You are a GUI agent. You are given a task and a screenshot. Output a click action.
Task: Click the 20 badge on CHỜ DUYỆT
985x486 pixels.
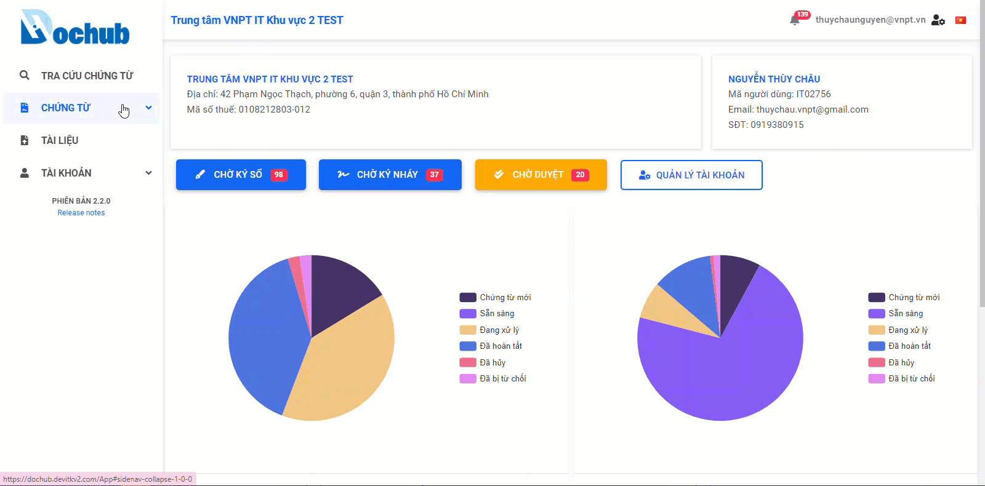tap(580, 175)
